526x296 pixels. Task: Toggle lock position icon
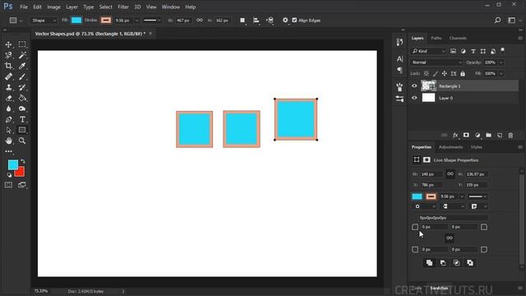pyautogui.click(x=444, y=73)
